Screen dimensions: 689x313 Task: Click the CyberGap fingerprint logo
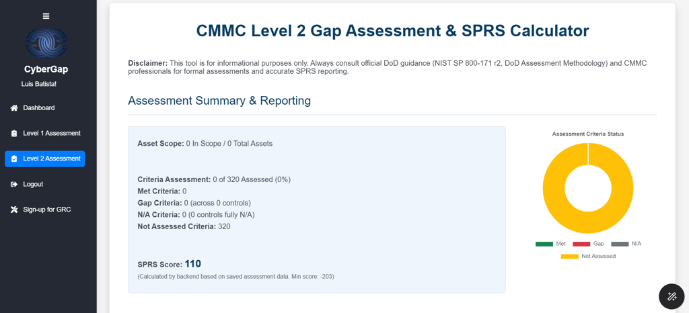tap(46, 44)
